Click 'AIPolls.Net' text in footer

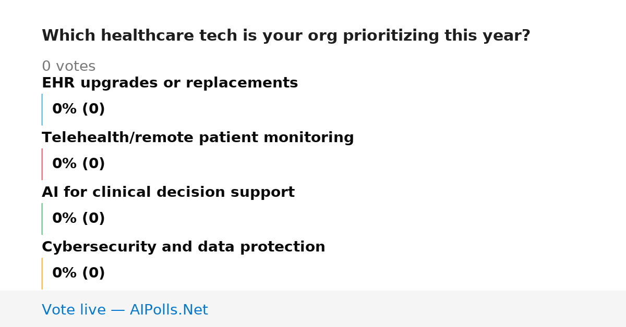point(168,310)
